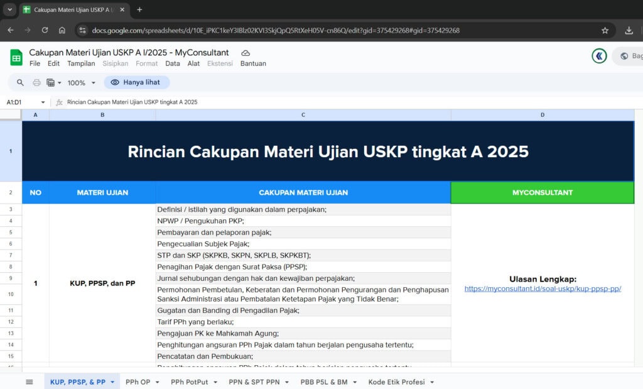Open the all sheets list icon
This screenshot has width=643, height=389.
tap(29, 381)
